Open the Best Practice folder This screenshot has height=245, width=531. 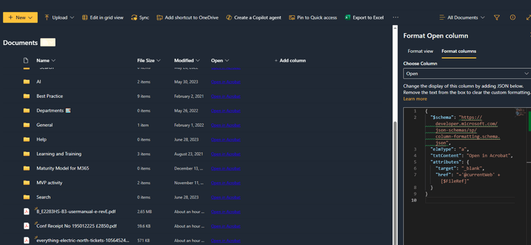(50, 96)
